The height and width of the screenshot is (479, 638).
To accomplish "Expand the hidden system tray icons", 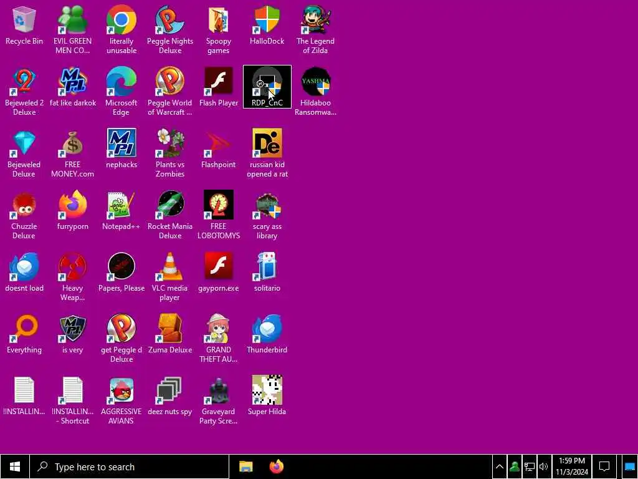I will [x=500, y=467].
